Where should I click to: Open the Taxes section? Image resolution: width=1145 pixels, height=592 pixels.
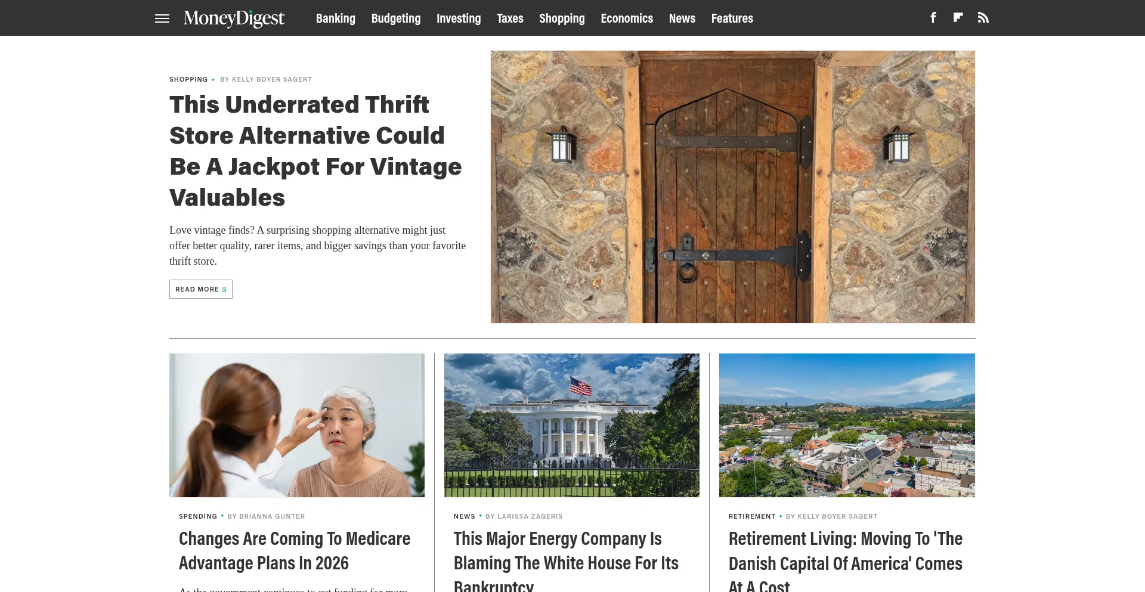510,18
